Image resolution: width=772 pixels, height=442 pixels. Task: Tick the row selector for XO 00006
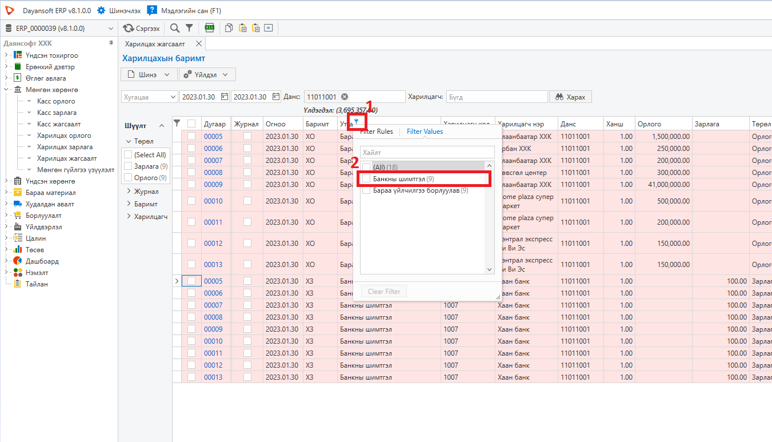pos(191,149)
